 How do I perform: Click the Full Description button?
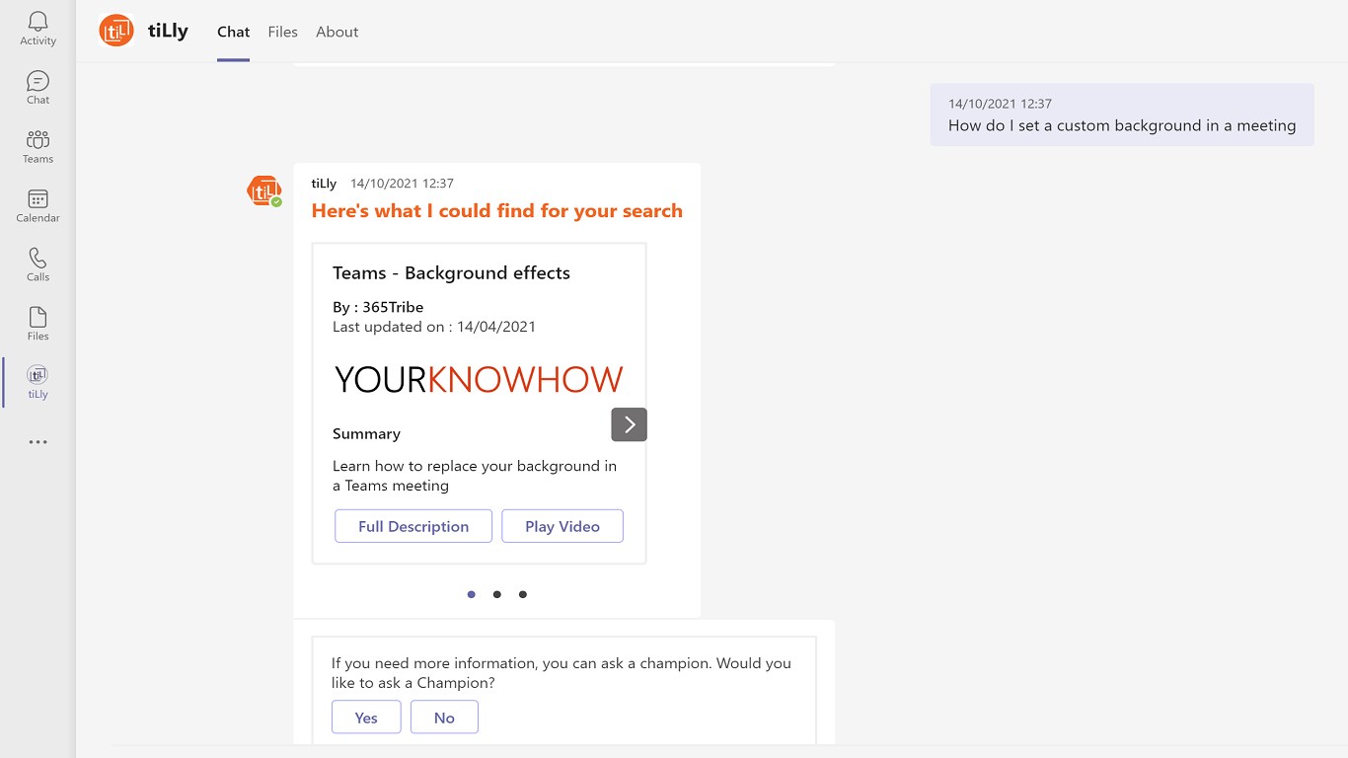pyautogui.click(x=413, y=526)
